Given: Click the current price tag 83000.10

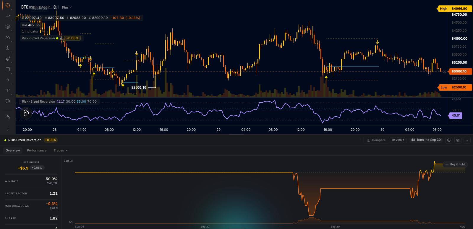Looking at the screenshot, I should point(460,71).
